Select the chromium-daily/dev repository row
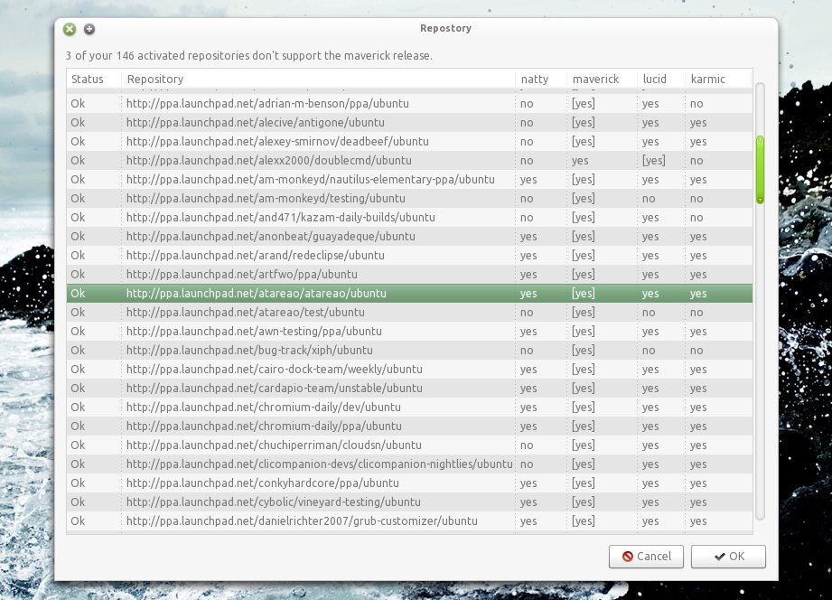The width and height of the screenshot is (832, 600). (409, 408)
